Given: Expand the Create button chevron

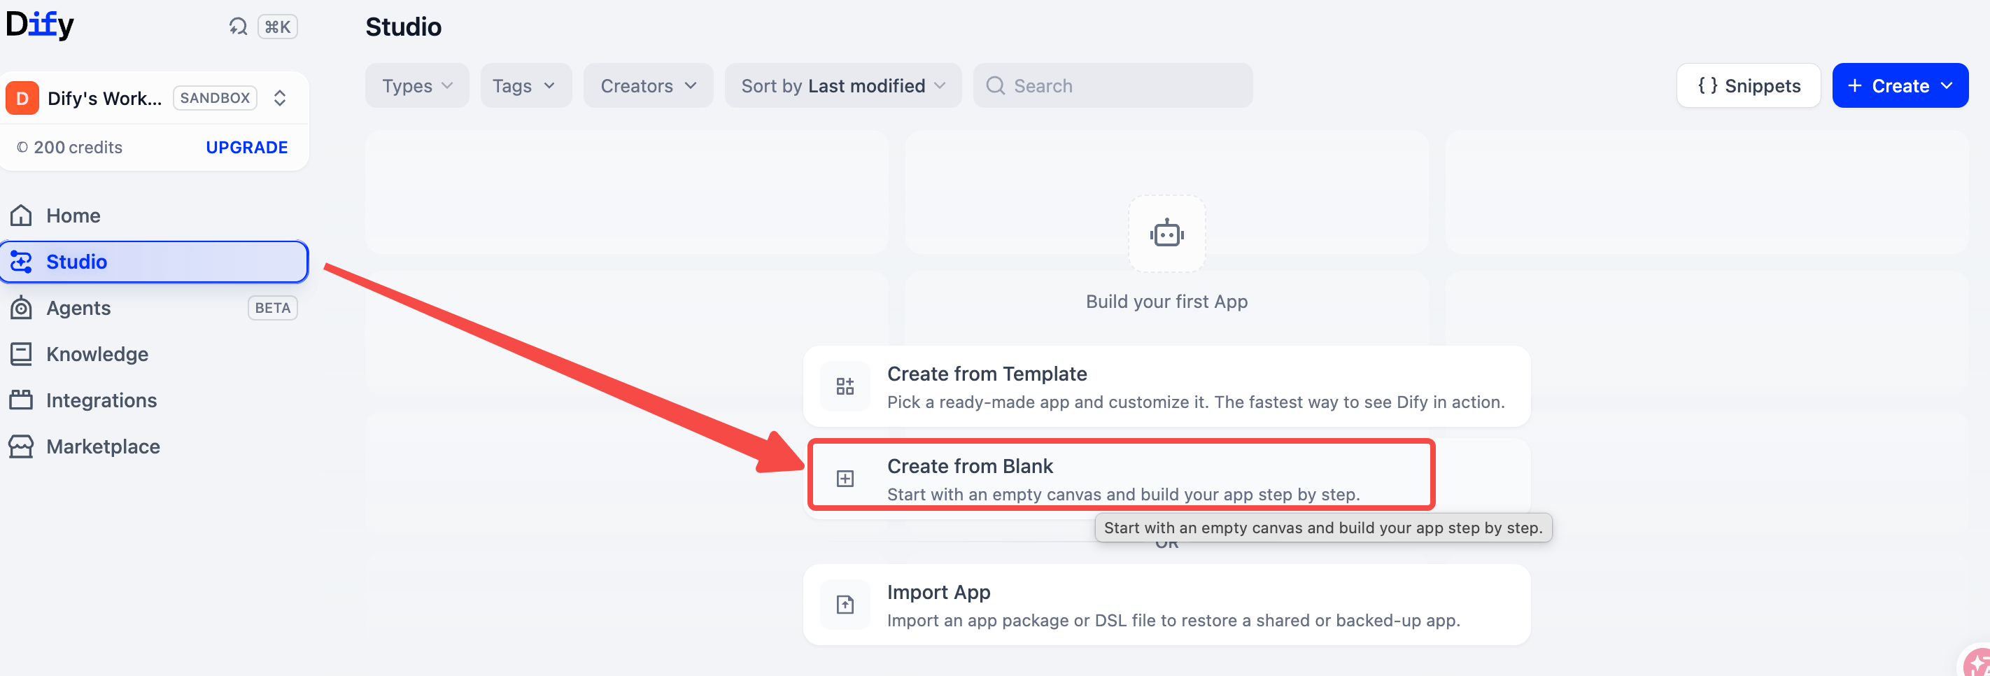Looking at the screenshot, I should pyautogui.click(x=1947, y=86).
